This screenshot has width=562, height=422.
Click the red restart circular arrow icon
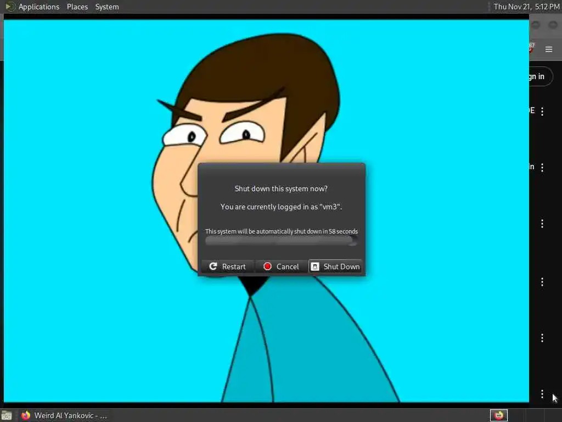213,266
